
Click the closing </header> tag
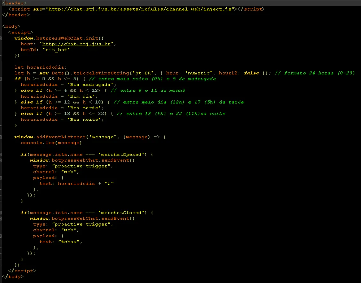coord(16,15)
